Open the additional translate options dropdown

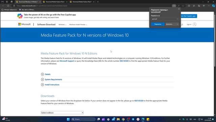172,24
